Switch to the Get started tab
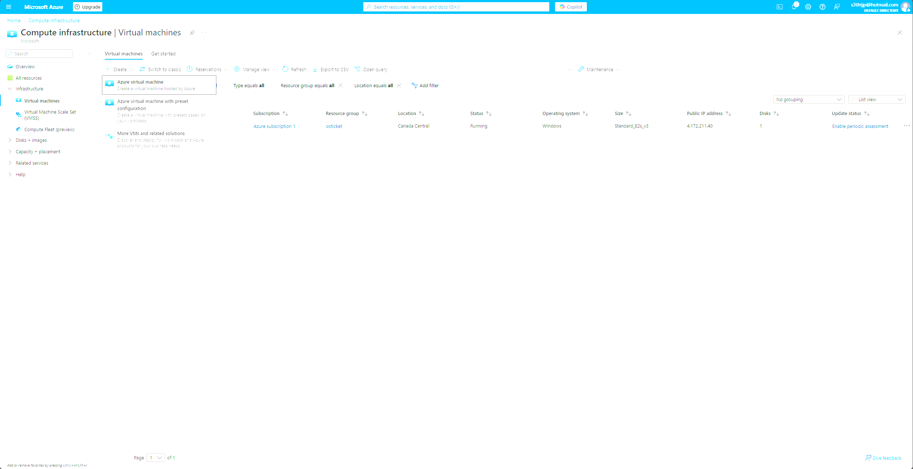This screenshot has width=913, height=469. [x=163, y=54]
